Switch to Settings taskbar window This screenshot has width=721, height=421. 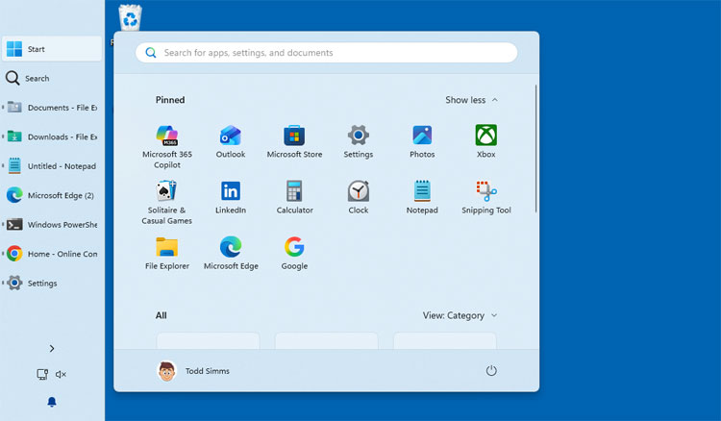52,284
